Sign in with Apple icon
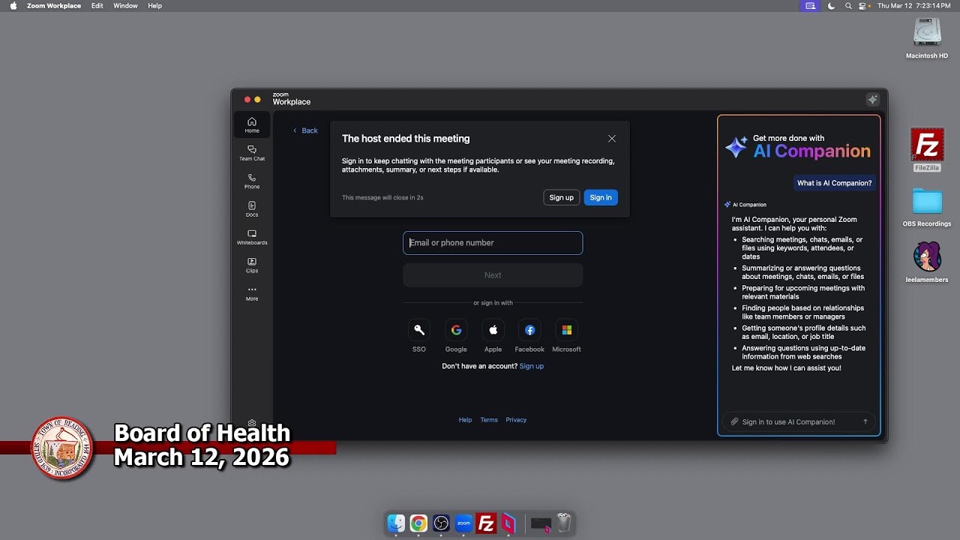The width and height of the screenshot is (960, 540). click(x=493, y=330)
